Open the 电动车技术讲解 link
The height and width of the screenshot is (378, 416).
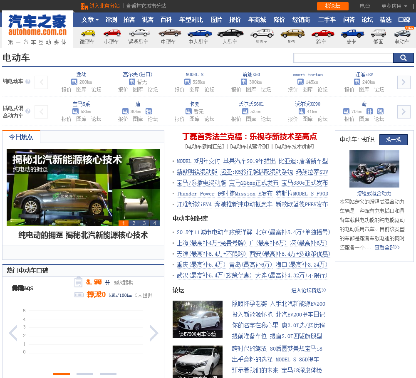pos(295,146)
